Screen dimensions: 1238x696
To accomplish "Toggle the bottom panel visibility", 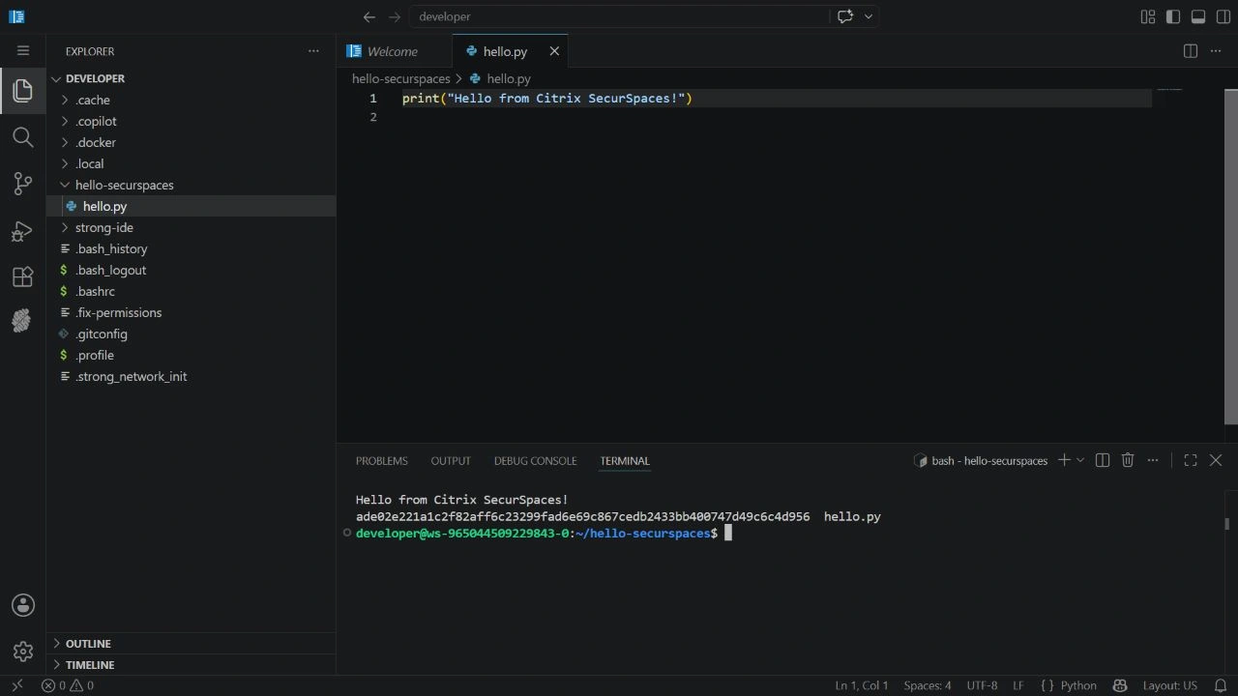I will [x=1198, y=16].
